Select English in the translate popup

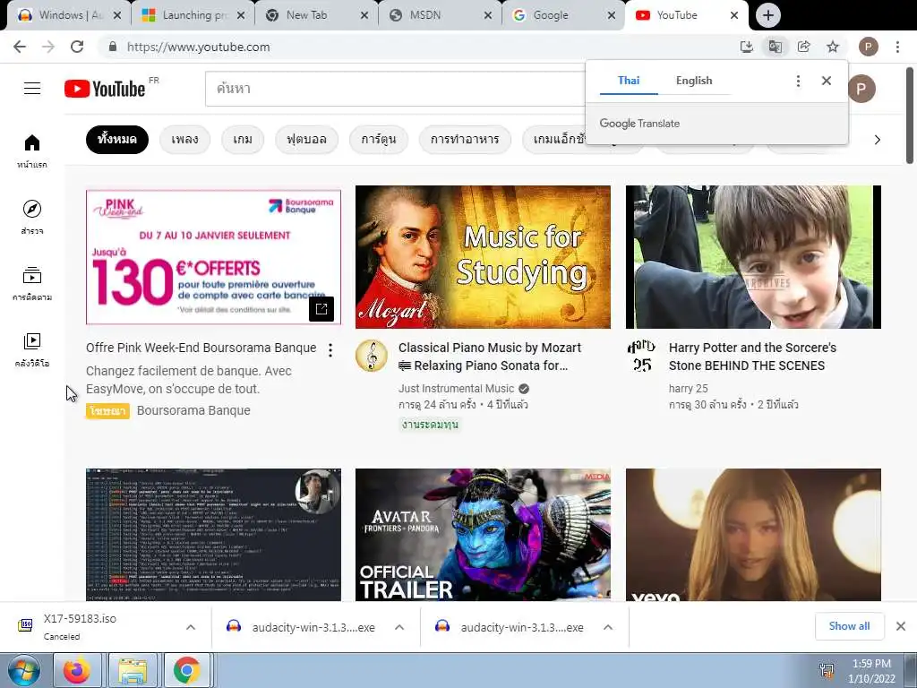694,81
